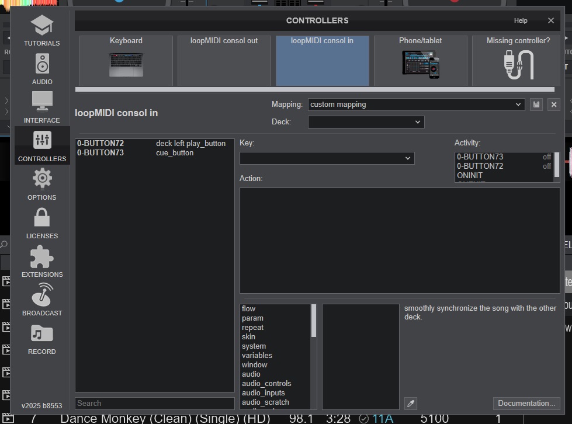Click the mapping Search field
Image resolution: width=572 pixels, height=424 pixels.
pos(155,404)
